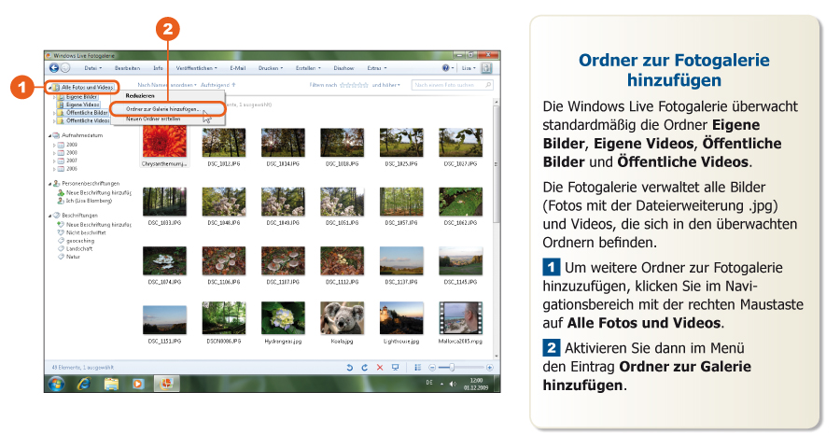Rotate photo counterclockwise in bottom bar

point(350,367)
